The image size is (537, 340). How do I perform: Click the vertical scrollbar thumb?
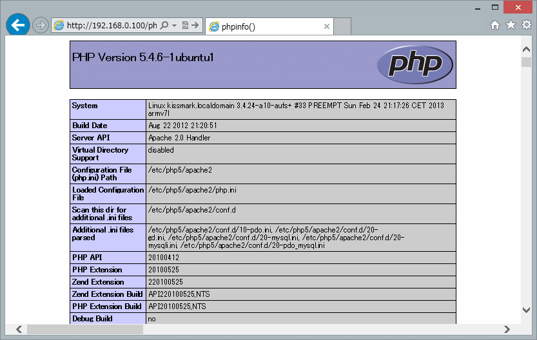click(527, 62)
